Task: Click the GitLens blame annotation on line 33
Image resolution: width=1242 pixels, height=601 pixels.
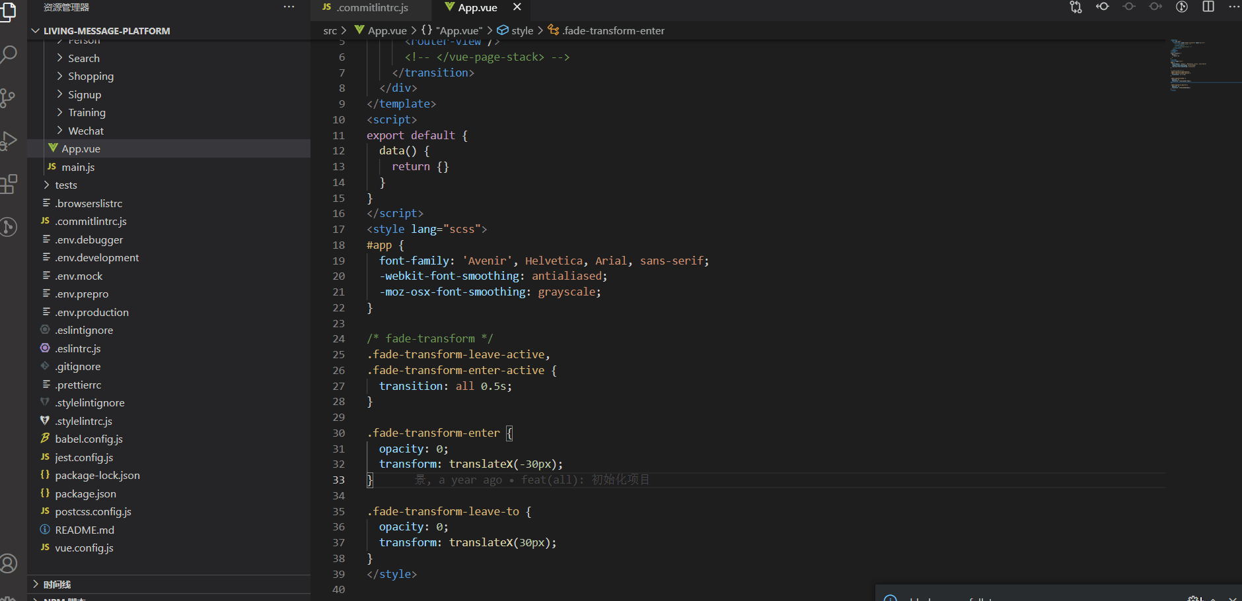Action: (x=532, y=480)
